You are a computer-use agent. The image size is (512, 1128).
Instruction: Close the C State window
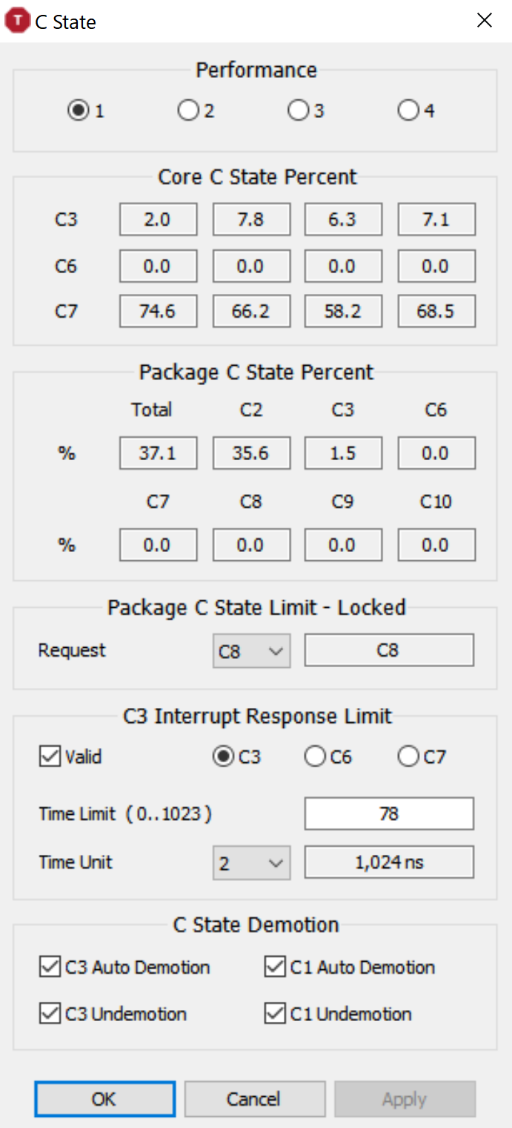pyautogui.click(x=485, y=21)
